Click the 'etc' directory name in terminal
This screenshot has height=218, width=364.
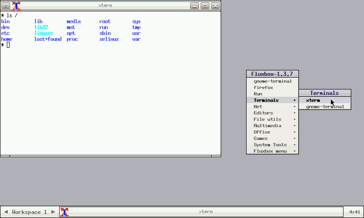(5, 33)
